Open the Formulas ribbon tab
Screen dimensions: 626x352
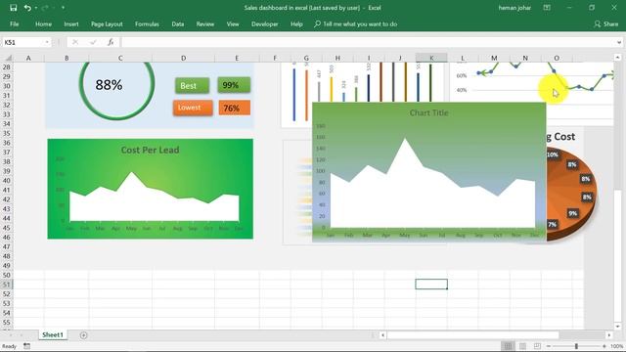tap(147, 23)
